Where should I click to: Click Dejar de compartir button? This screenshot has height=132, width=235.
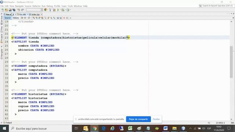tap(138, 119)
